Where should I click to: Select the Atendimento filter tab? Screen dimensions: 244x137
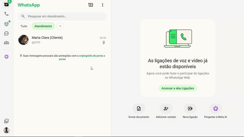pyautogui.click(x=43, y=26)
